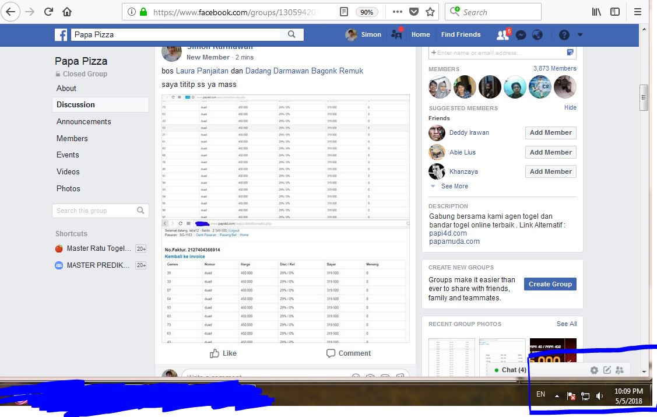
Task: Open the Announcements section in sidebar
Action: tap(83, 121)
